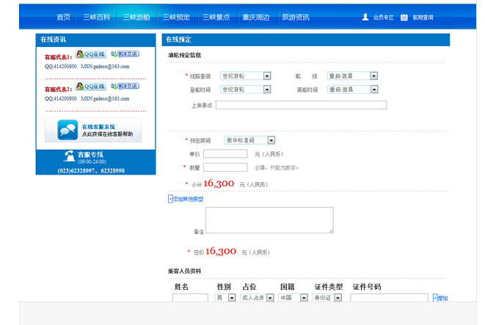Click 即时交谈 chat icon for 客服代表2
Viewport: 485px width, 325px height.
pos(124,87)
